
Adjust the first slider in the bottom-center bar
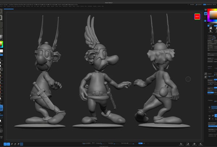pyautogui.click(x=86, y=143)
